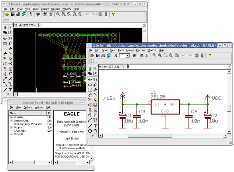
Task: Expand the CAM Jobs tree node
Action: [x=11, y=131]
